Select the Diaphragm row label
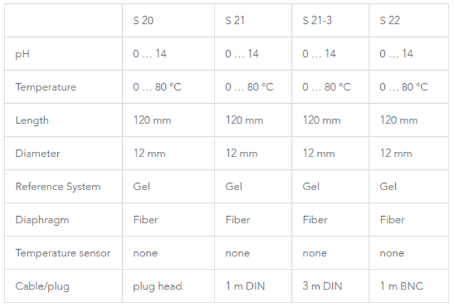This screenshot has width=455, height=307. 42,219
